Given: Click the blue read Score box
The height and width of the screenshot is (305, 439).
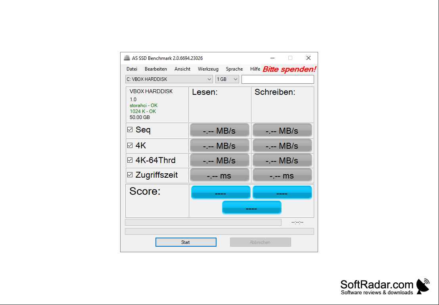Looking at the screenshot, I should pyautogui.click(x=220, y=192).
